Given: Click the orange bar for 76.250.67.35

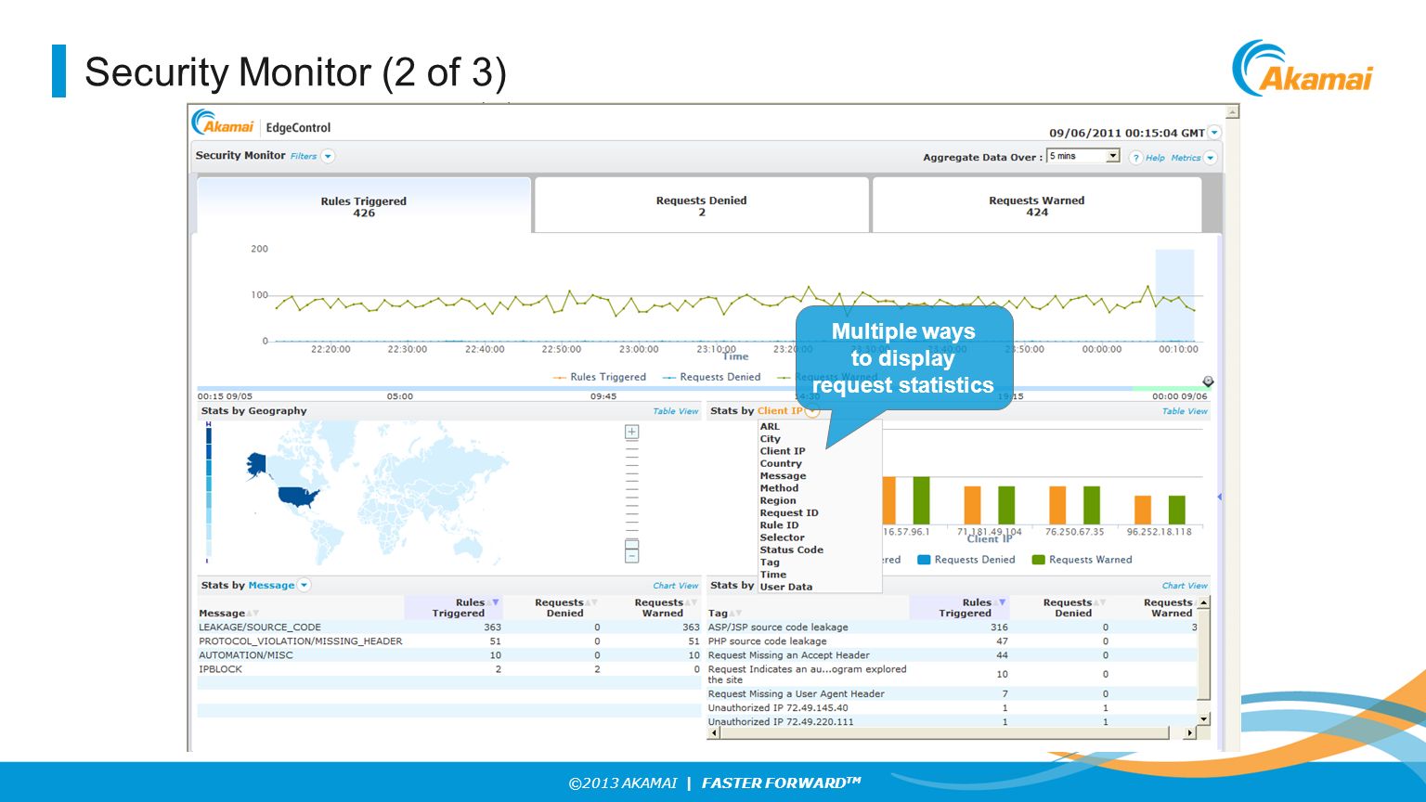Looking at the screenshot, I should coord(1057,506).
